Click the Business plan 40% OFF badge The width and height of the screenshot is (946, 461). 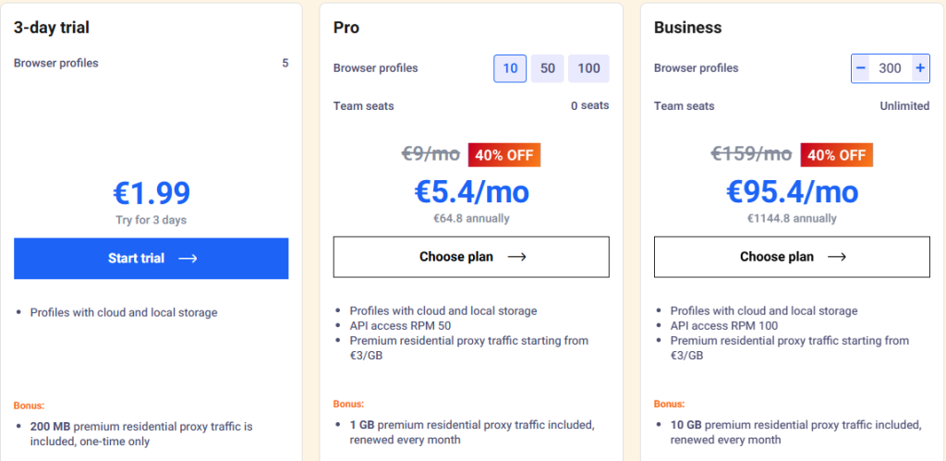(x=836, y=155)
